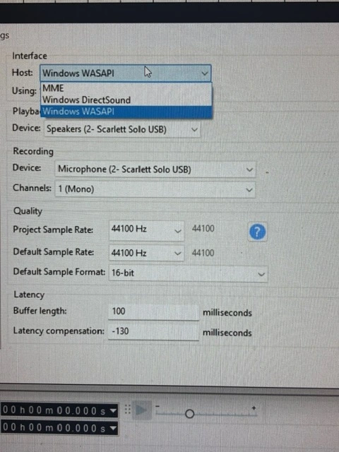Open the Playback Device dropdown
This screenshot has height=452, width=339.
point(122,129)
